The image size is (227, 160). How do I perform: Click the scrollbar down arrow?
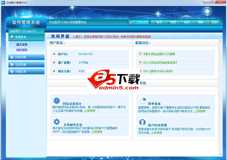click(220, 154)
